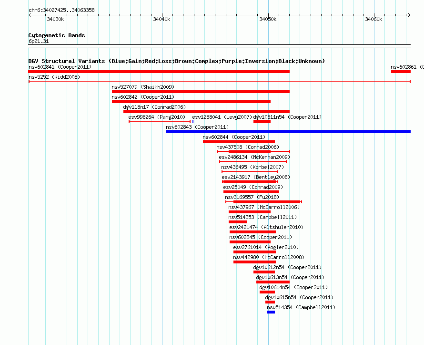The height and width of the screenshot is (345, 424).
Task: Open the nsv442980 (McCarroll2008) variant label
Action: tap(269, 257)
